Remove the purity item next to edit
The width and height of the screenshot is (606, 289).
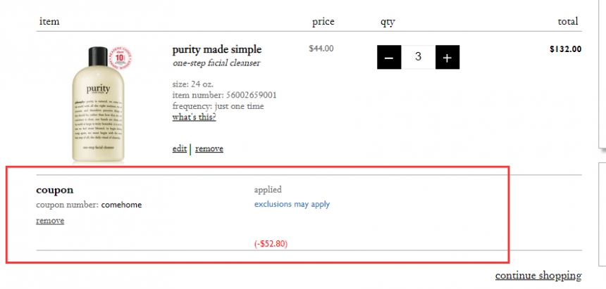click(x=209, y=149)
